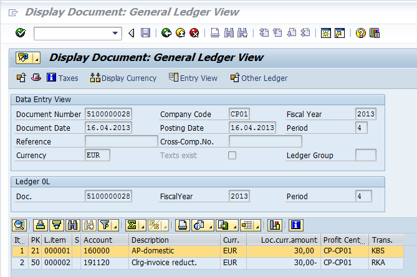The image size is (417, 277).
Task: Select the Clrg-invoice reduct. line item
Action: coord(208,263)
